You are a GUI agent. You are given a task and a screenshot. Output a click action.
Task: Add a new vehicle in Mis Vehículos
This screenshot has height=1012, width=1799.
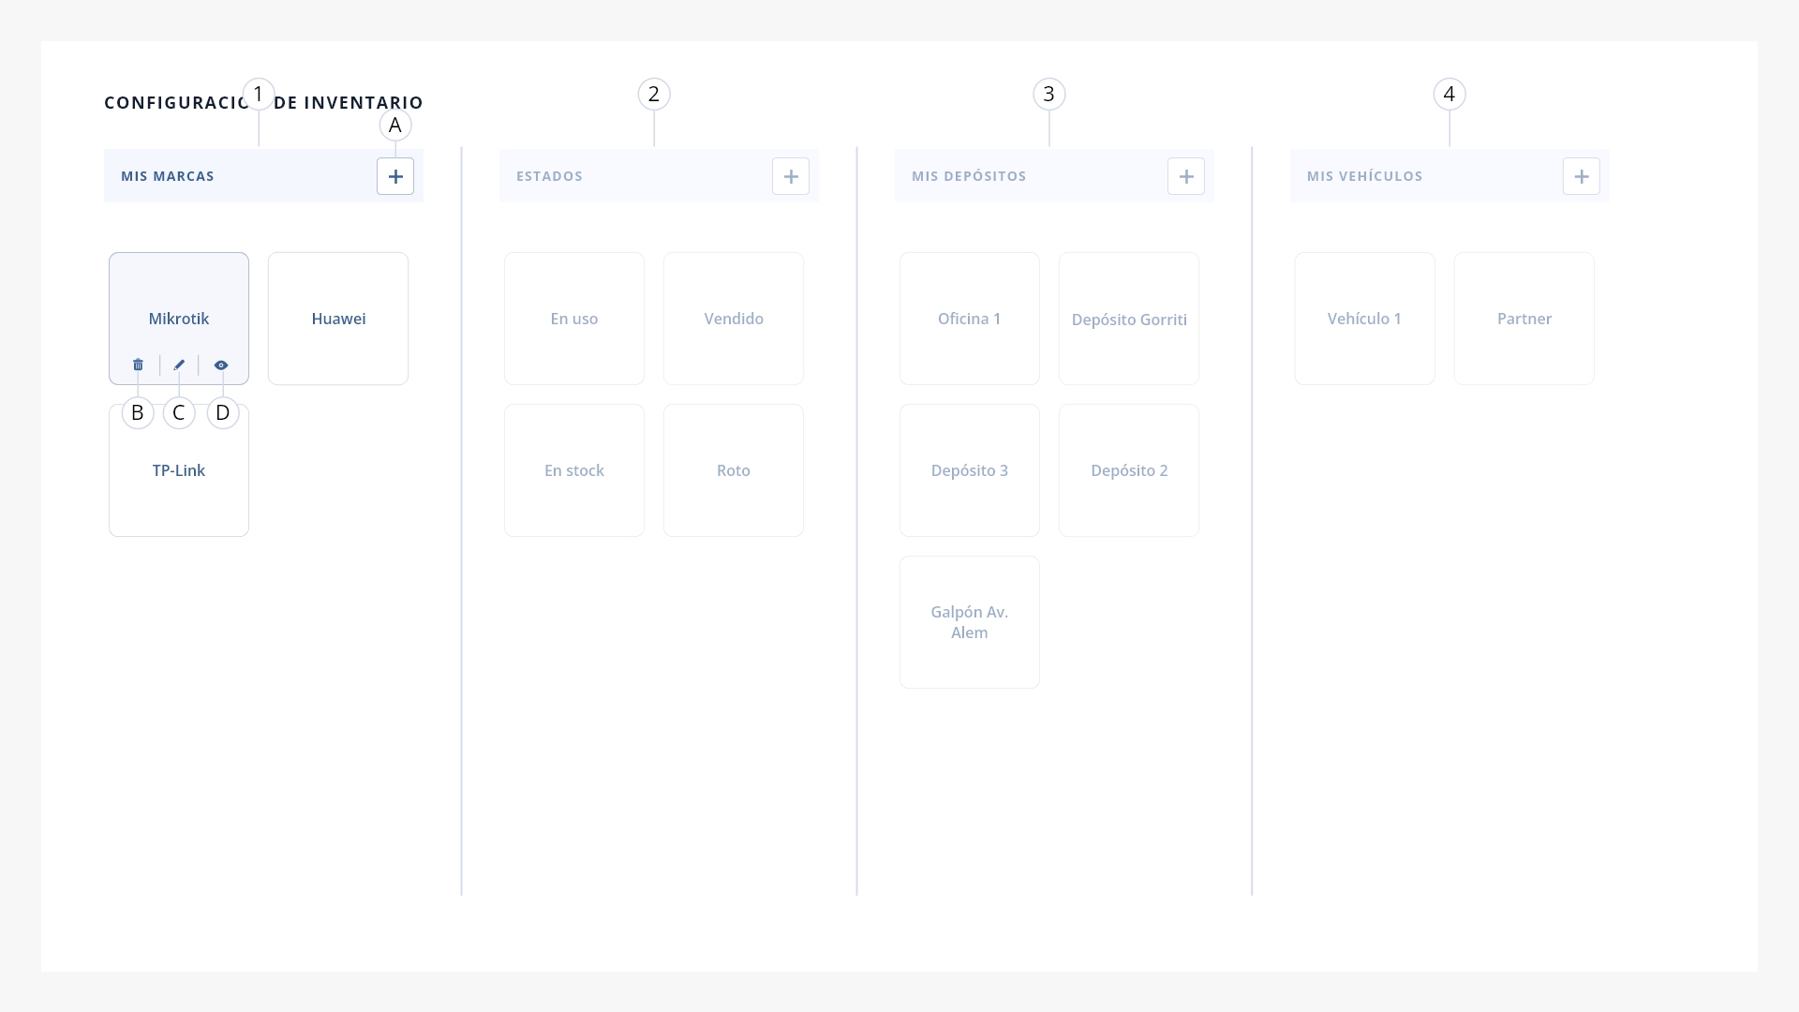point(1582,176)
